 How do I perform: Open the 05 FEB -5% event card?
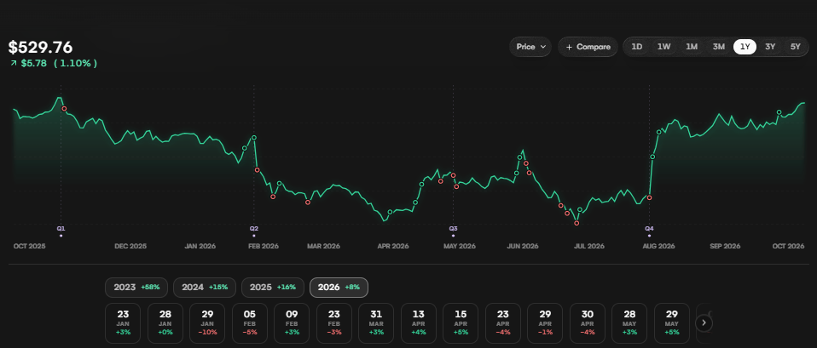click(x=250, y=323)
